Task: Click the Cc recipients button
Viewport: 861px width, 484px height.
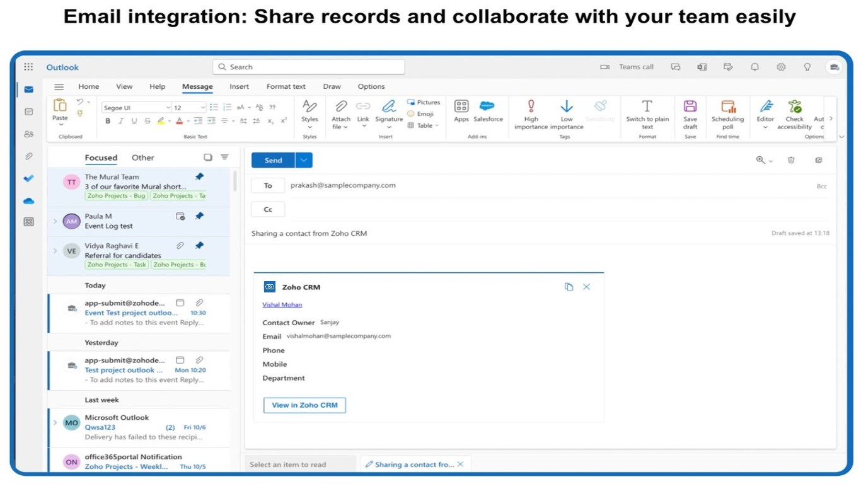Action: pos(268,209)
